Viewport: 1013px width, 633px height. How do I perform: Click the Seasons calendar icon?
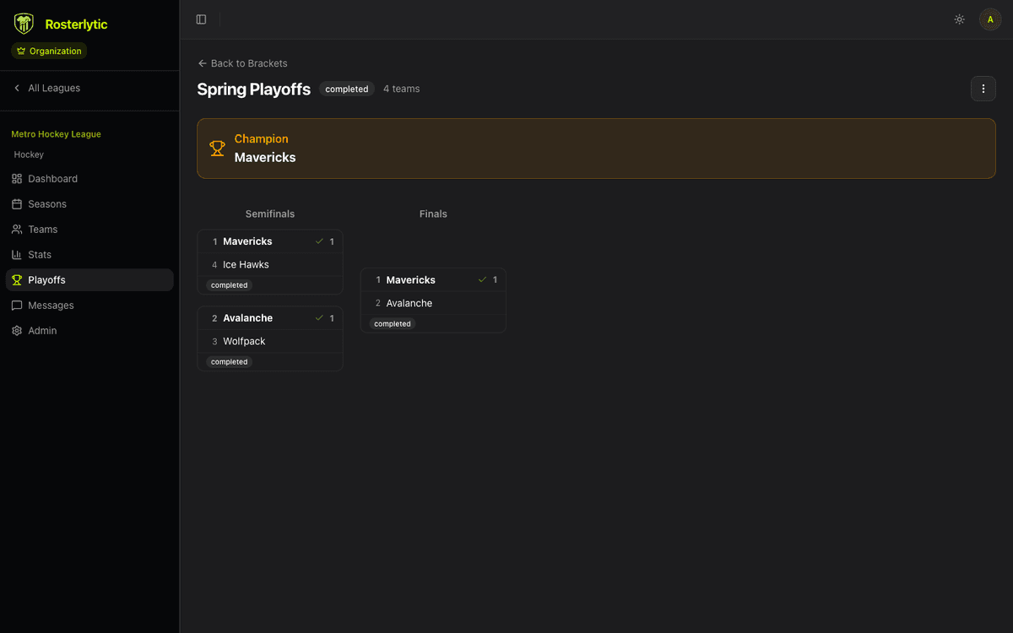pos(17,204)
